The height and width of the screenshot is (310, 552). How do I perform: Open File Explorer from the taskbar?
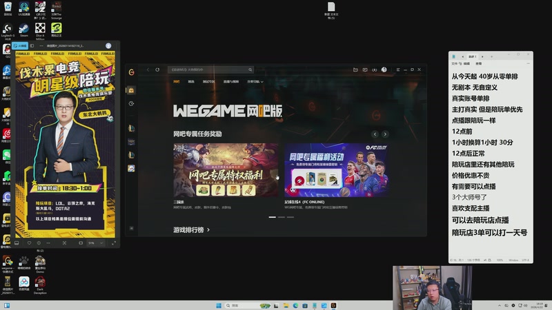coord(286,305)
